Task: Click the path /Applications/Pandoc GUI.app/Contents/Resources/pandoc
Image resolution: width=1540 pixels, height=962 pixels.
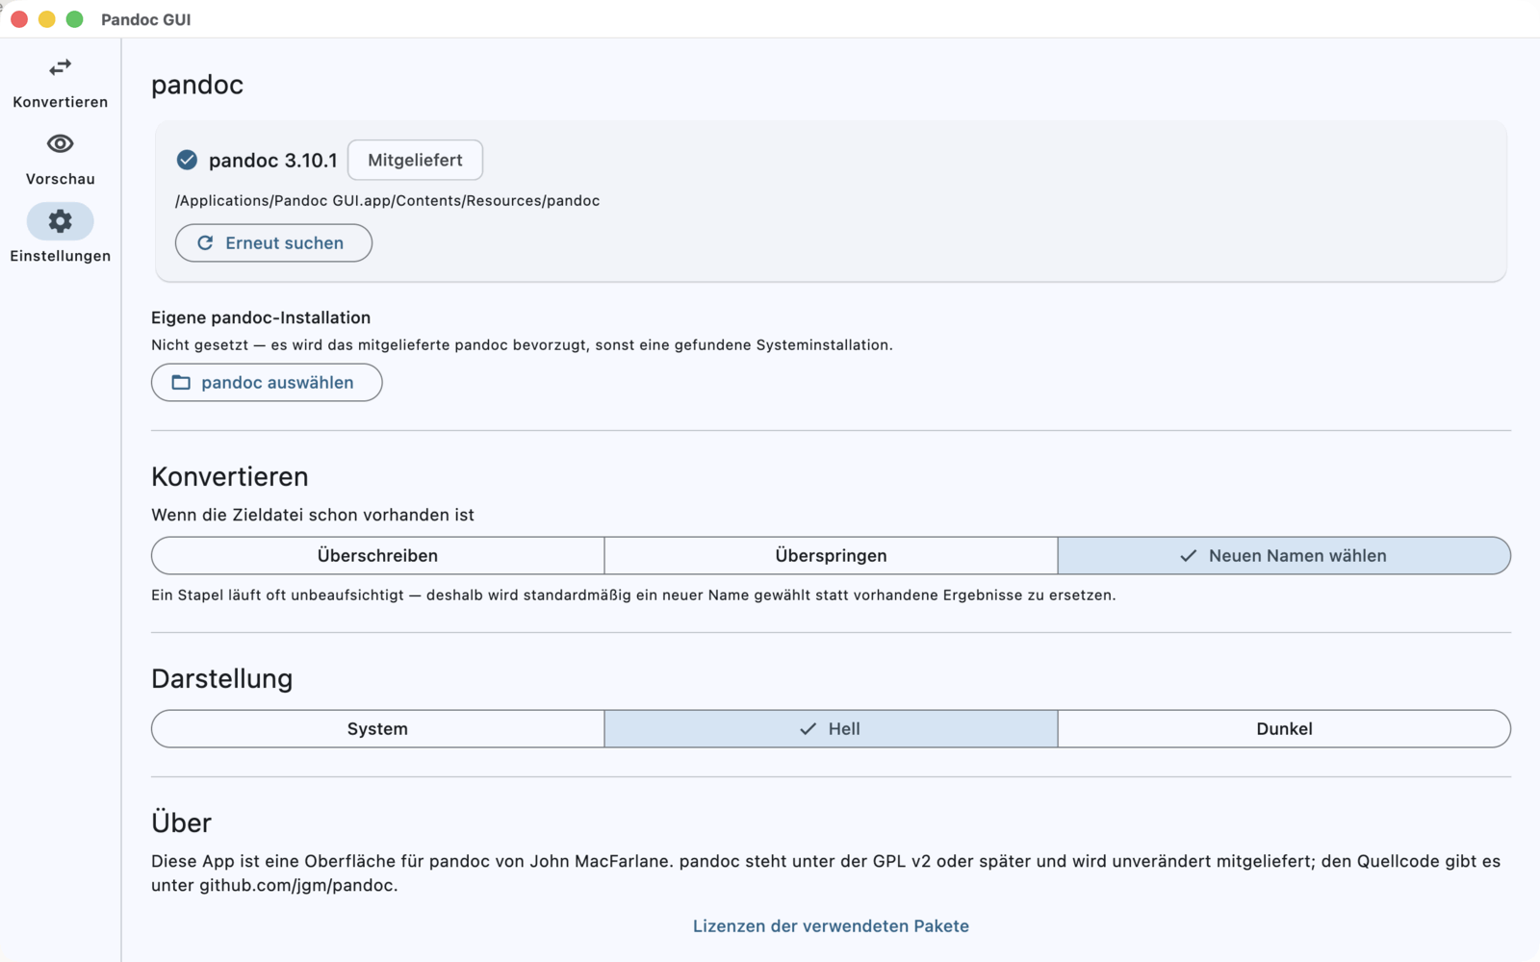Action: (387, 201)
